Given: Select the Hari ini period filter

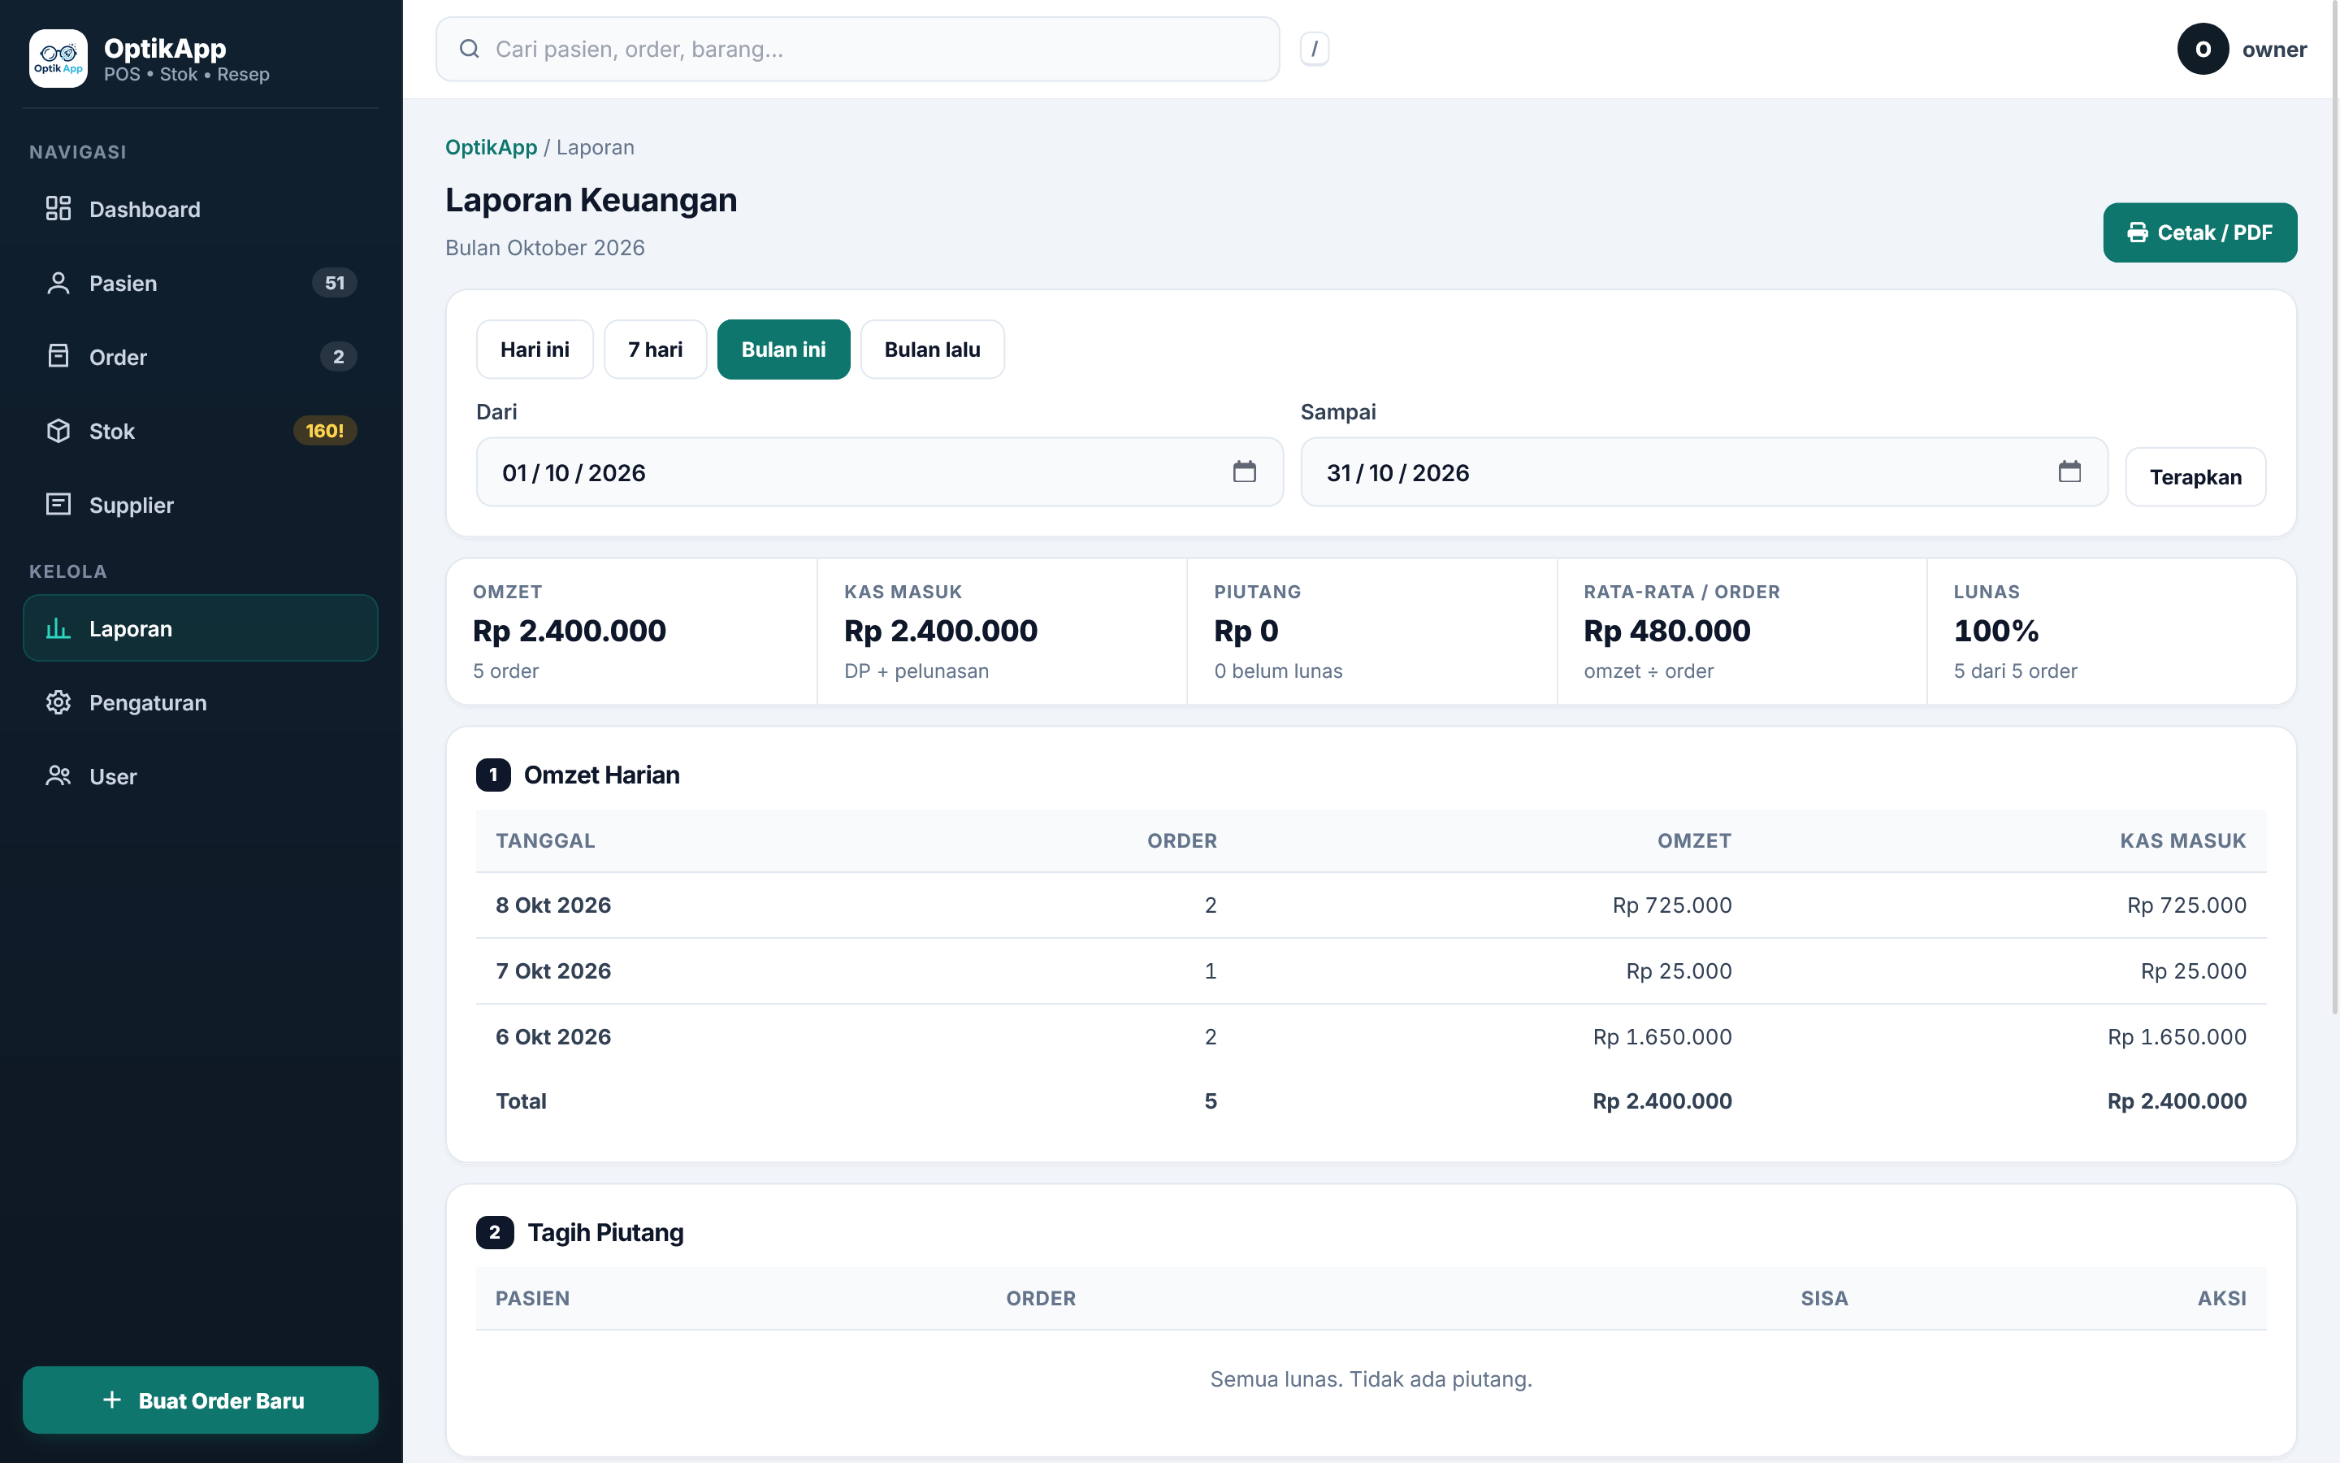Looking at the screenshot, I should point(535,349).
